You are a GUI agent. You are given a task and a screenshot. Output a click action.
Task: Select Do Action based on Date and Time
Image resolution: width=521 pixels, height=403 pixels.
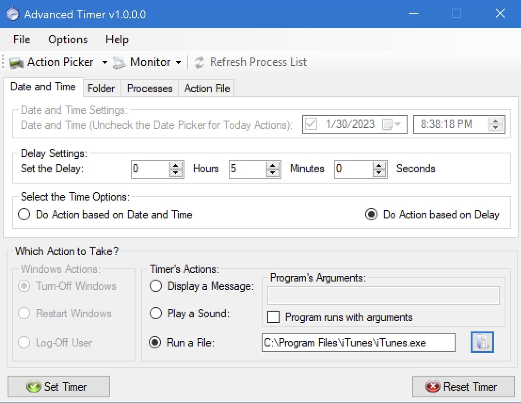[24, 215]
